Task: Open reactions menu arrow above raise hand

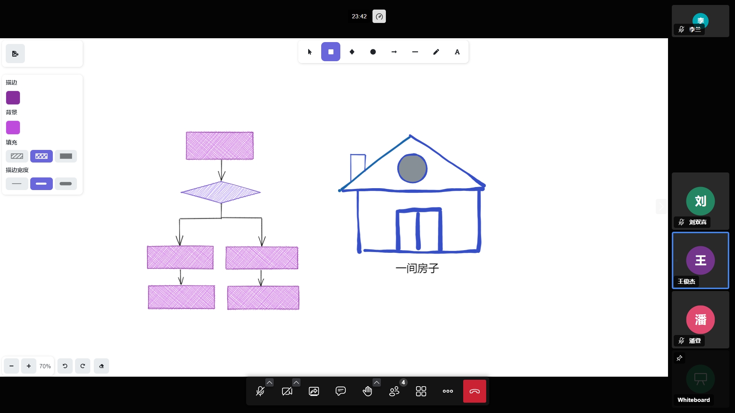Action: pyautogui.click(x=377, y=382)
